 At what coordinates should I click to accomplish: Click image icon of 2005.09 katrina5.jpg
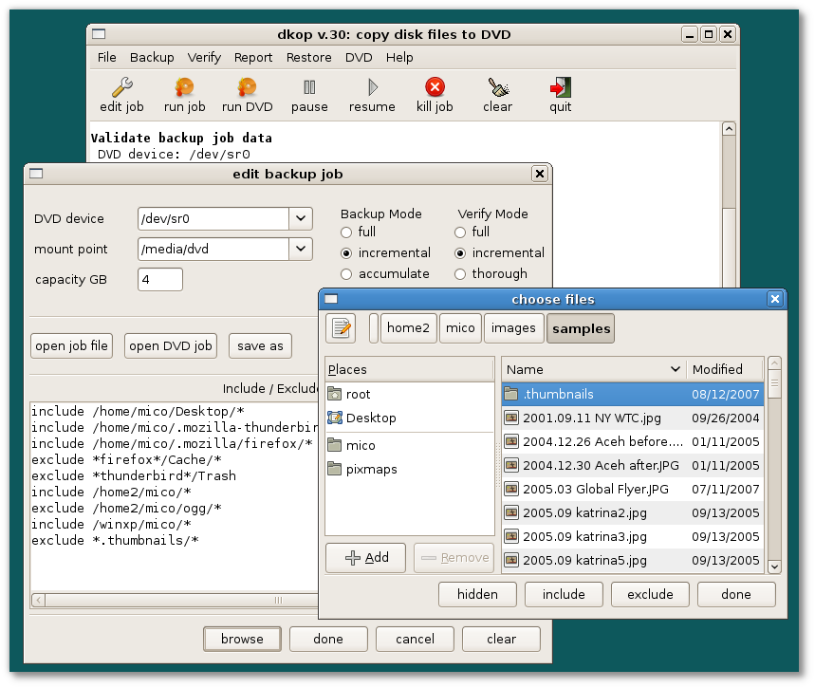click(x=511, y=560)
